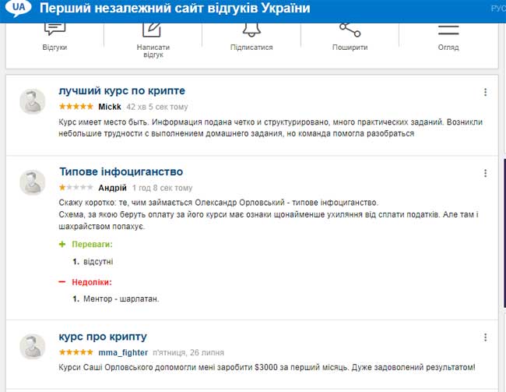Click Mickk's user avatar
This screenshot has width=506, height=392.
coord(33,101)
